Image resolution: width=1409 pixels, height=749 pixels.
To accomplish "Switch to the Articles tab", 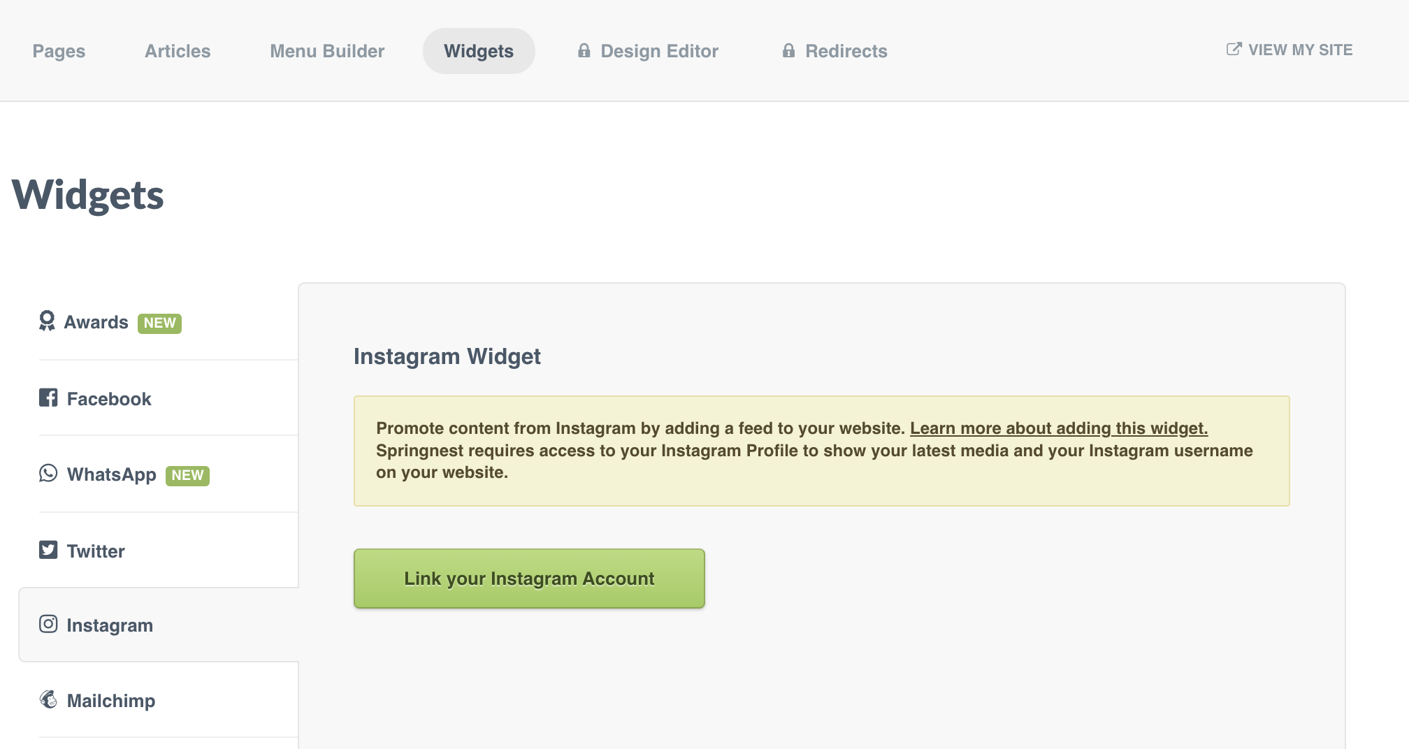I will pyautogui.click(x=178, y=51).
